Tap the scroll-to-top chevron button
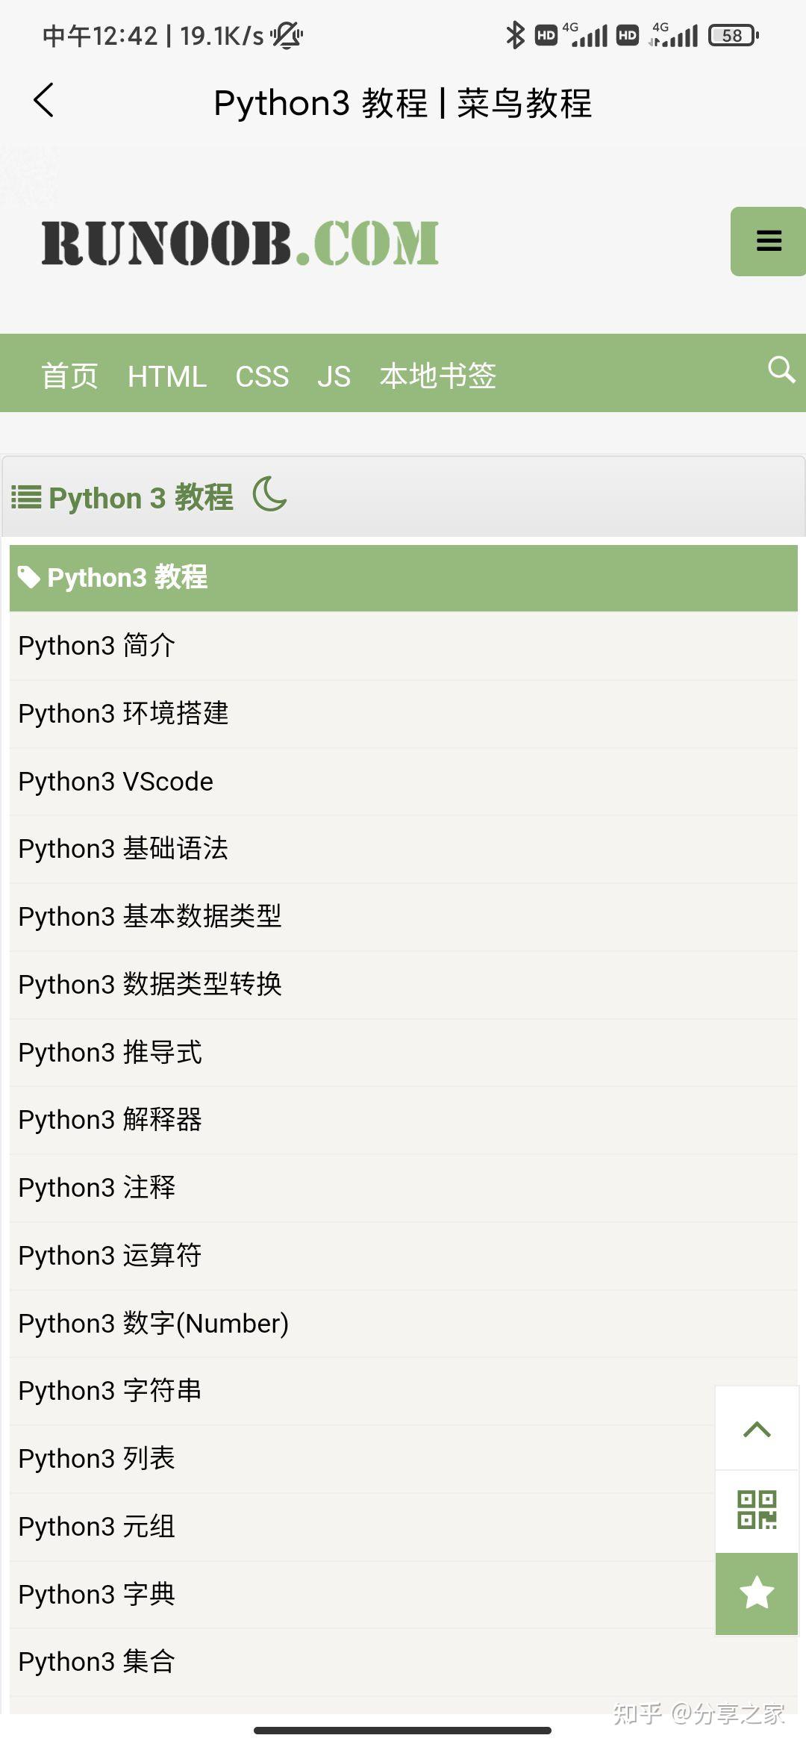 pyautogui.click(x=757, y=1428)
